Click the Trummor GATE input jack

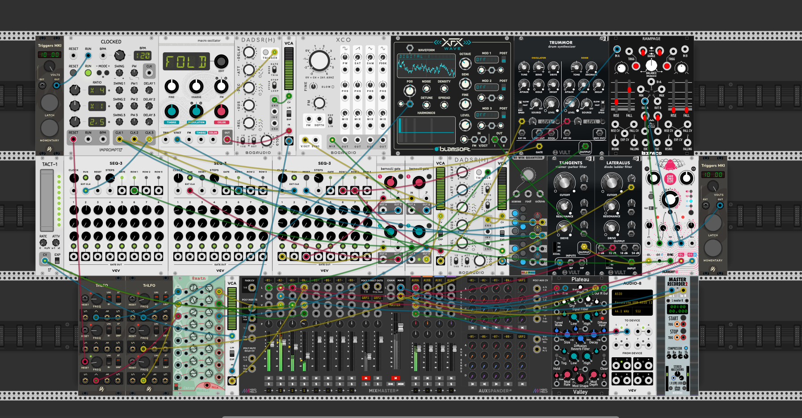539,146
